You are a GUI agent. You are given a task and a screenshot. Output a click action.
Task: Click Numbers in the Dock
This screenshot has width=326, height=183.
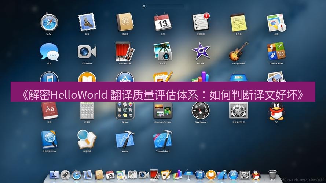[177, 175]
